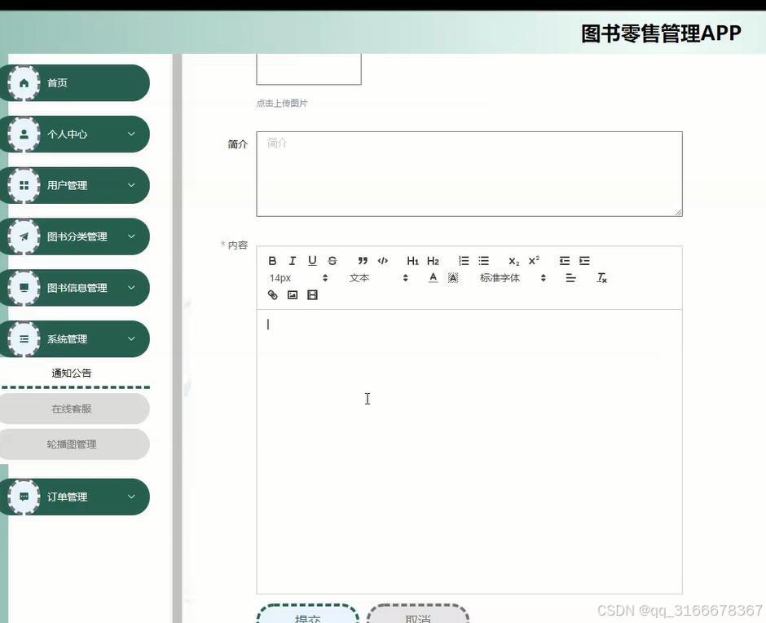Focus the 简介 textarea field

(x=469, y=174)
